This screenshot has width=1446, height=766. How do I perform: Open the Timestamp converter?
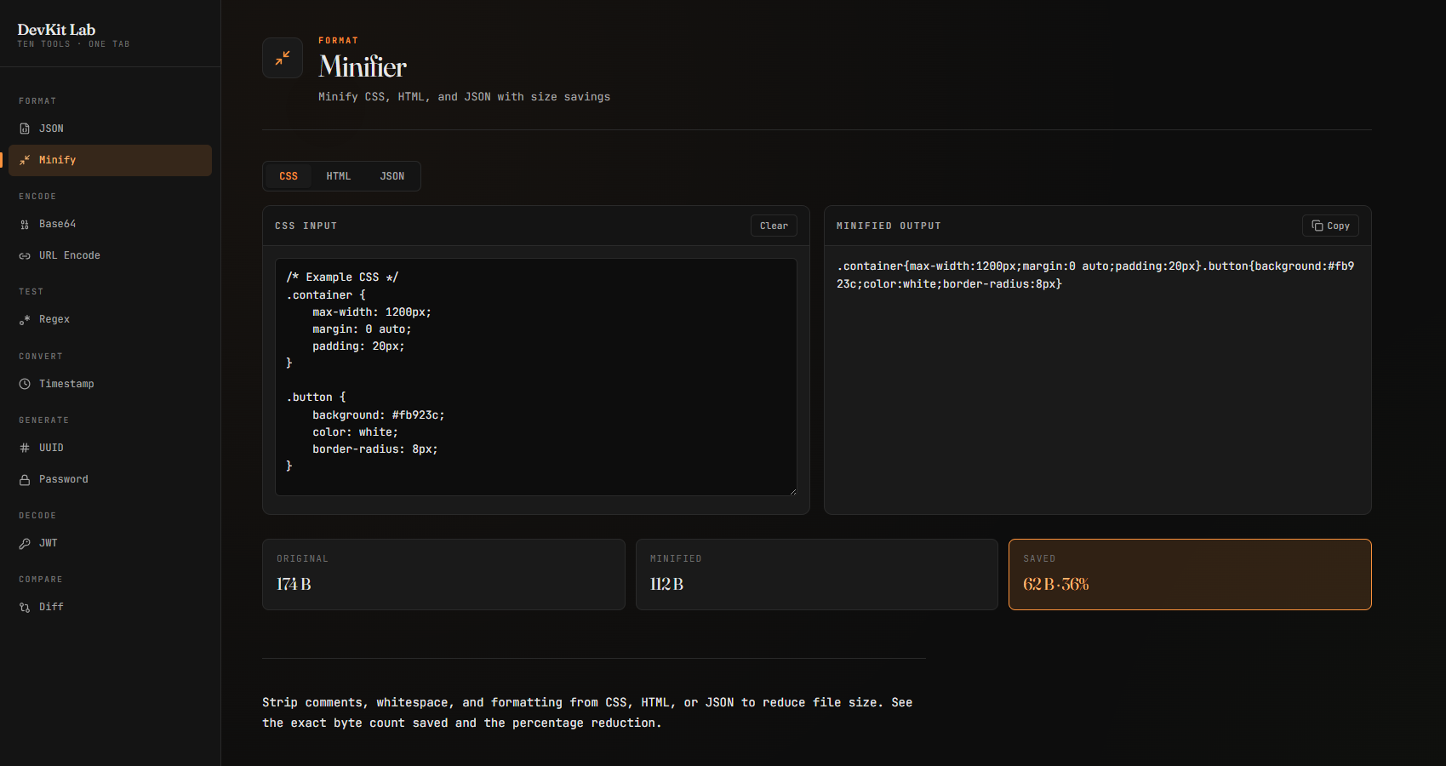(x=110, y=384)
